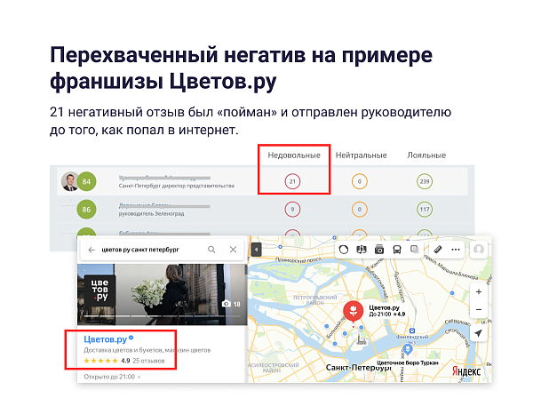This screenshot has height=414, width=533.
Task: Open the Цветов.ру organization title link
Action: [105, 339]
